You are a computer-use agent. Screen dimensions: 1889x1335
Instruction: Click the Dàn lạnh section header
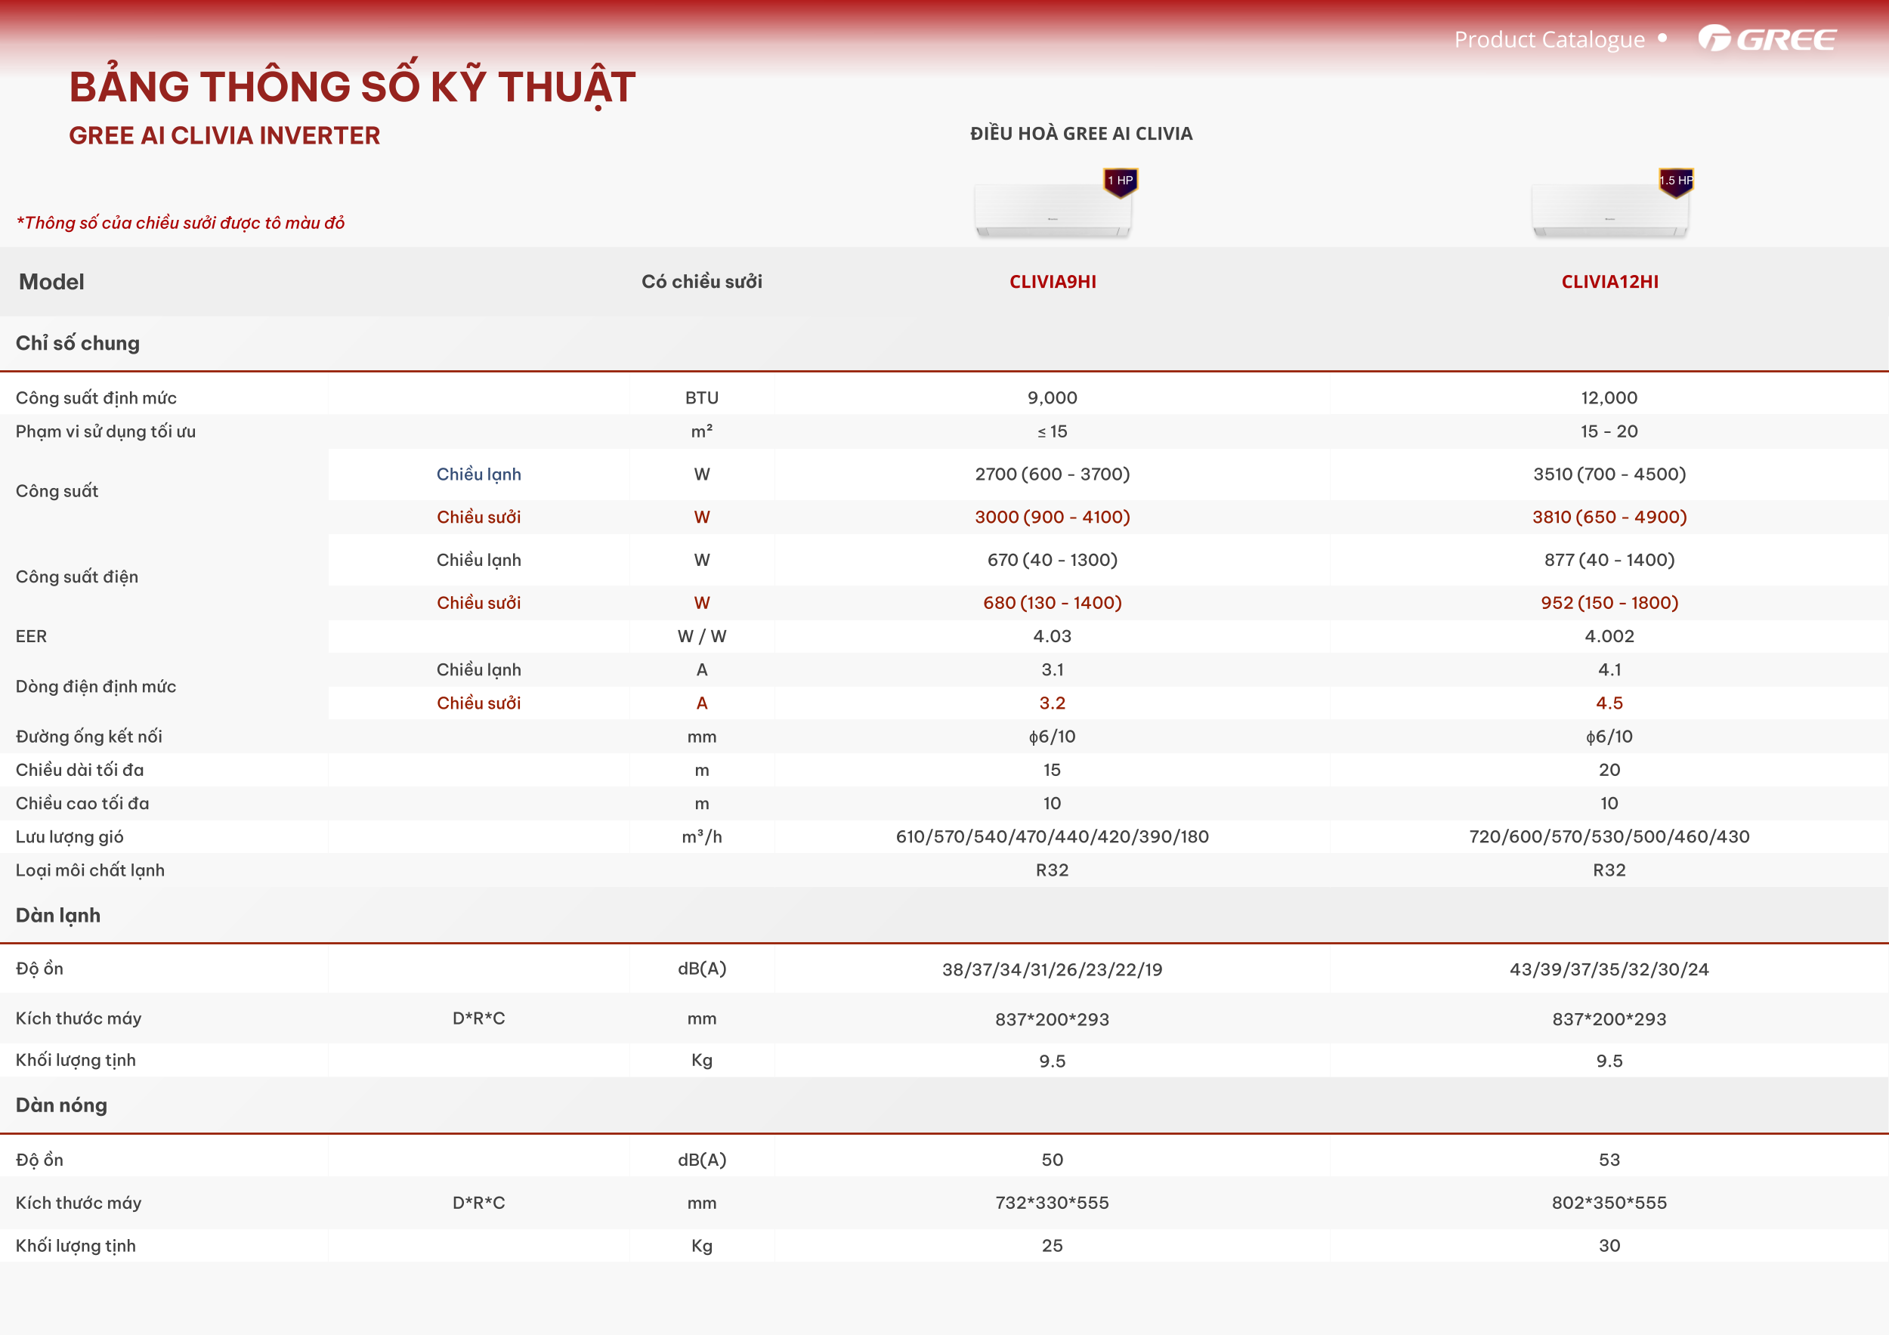57,916
